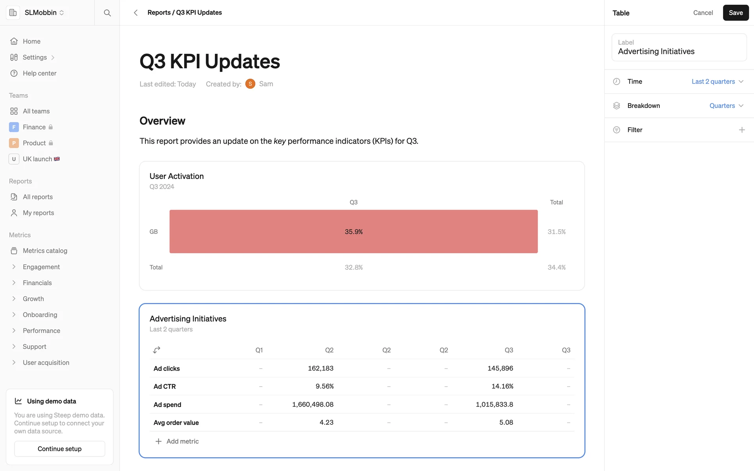Image resolution: width=754 pixels, height=471 pixels.
Task: Open the Home page
Action: [x=31, y=41]
